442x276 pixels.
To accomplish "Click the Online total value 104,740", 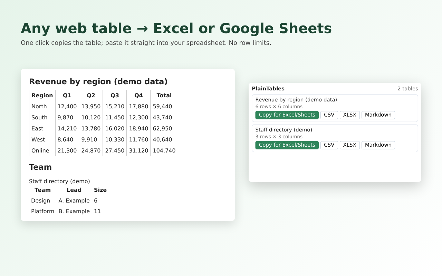I will [x=164, y=151].
